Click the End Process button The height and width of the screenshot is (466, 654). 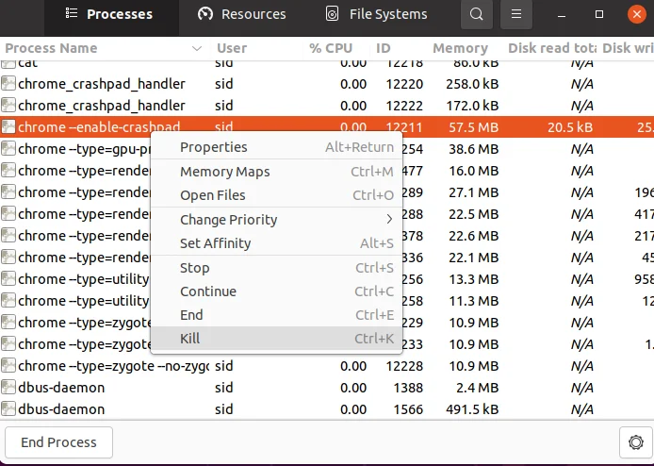pos(58,442)
